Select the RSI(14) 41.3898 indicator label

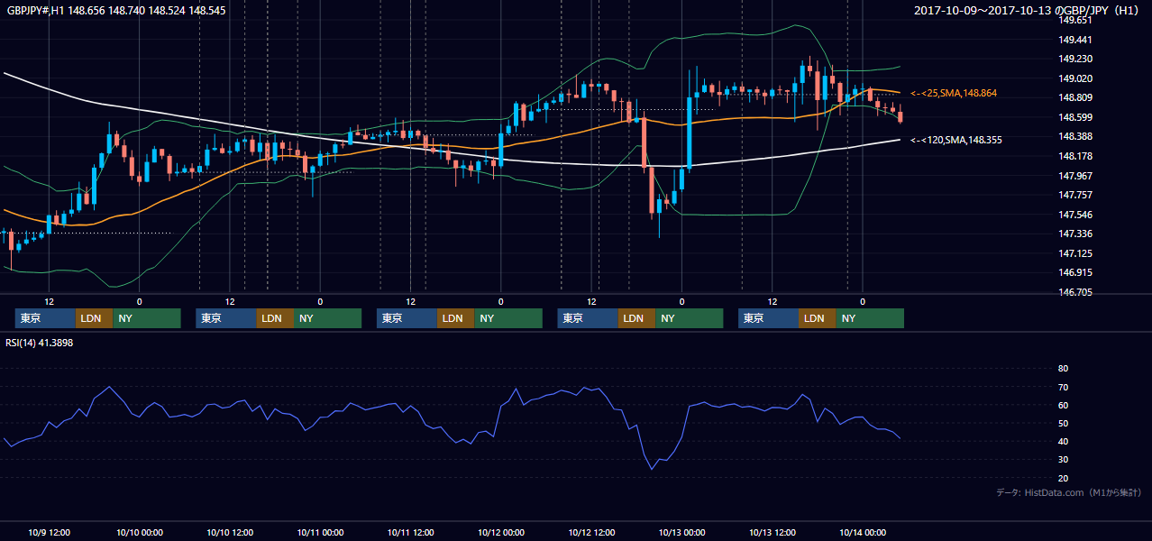pos(40,343)
